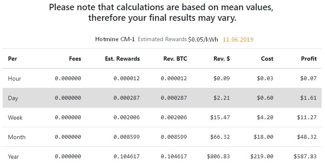Click the $1.61 daily profit value
The height and width of the screenshot is (168, 325).
(x=308, y=98)
